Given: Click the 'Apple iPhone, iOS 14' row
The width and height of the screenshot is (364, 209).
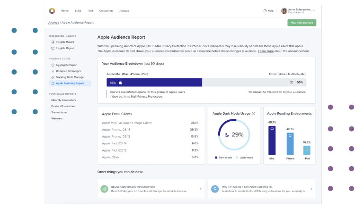Looking at the screenshot, I should pyautogui.click(x=150, y=130).
